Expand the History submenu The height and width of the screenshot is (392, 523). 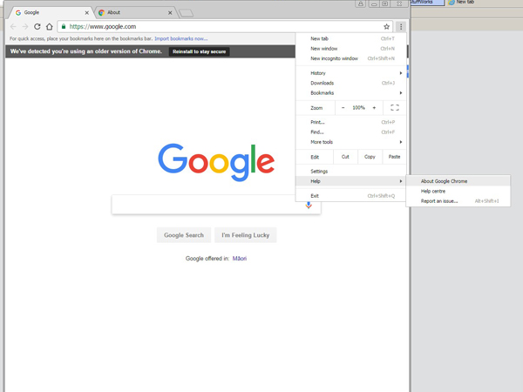click(x=350, y=73)
